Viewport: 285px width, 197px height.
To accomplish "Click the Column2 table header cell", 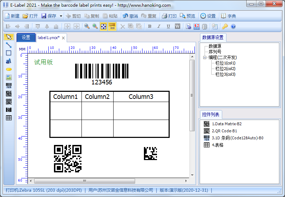I will click(x=97, y=97).
